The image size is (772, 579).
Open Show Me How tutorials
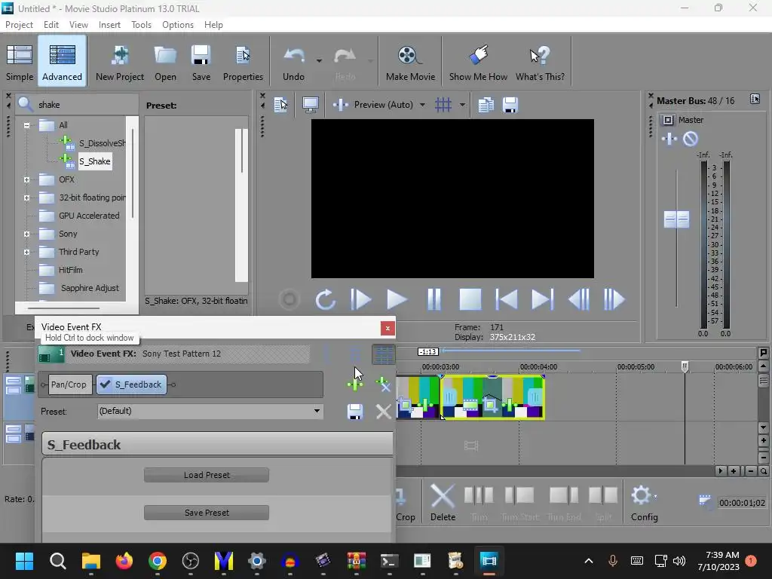tap(478, 63)
